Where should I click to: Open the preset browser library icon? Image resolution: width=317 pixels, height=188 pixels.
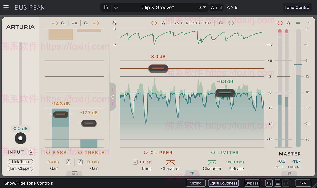tap(106, 7)
